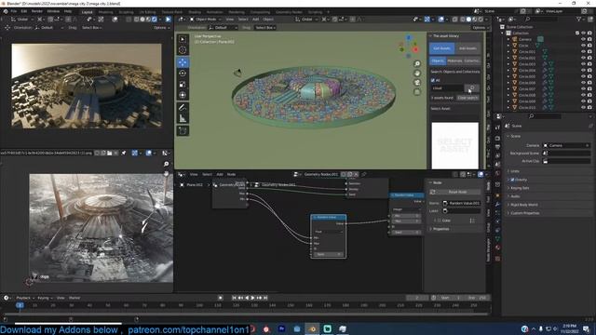Click the Select Asset preview thumbnail
596x335 pixels.
click(455, 145)
